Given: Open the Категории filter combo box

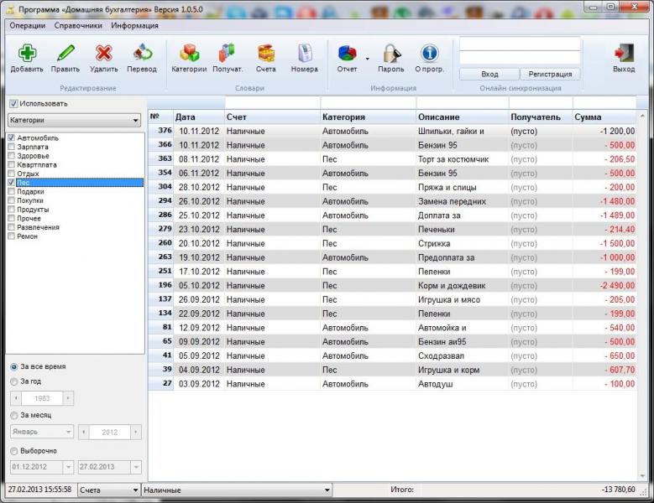Looking at the screenshot, I should (x=74, y=120).
